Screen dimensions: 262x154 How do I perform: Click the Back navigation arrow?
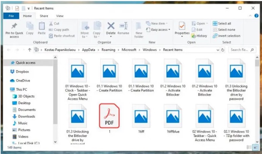click(x=9, y=50)
